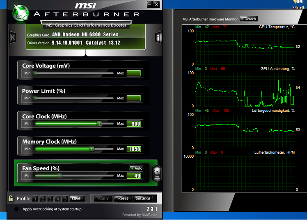Click 'Powered by RivaTuner' text
The height and width of the screenshot is (220, 307).
(140, 215)
